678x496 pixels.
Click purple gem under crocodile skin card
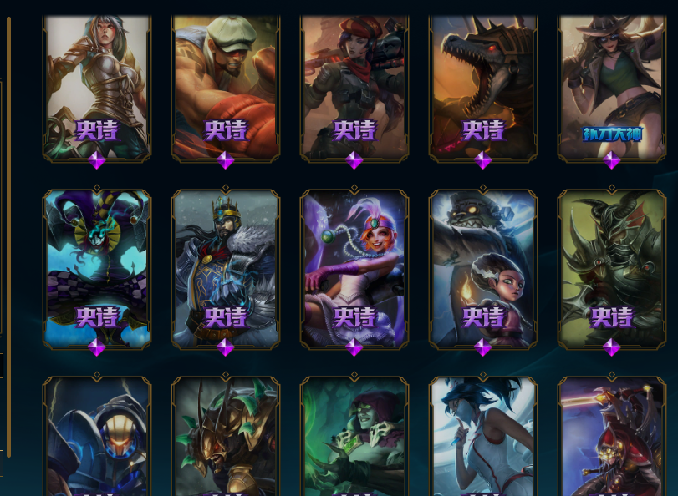[x=483, y=160]
